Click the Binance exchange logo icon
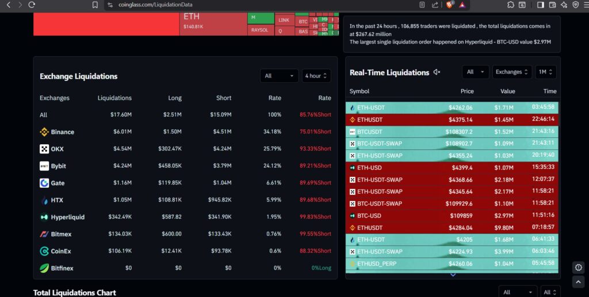This screenshot has width=589, height=297. pos(44,132)
